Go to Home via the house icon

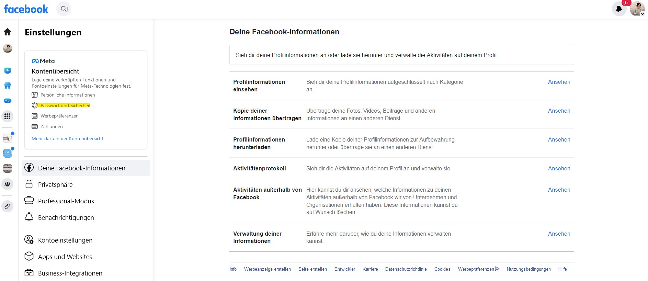coord(8,32)
